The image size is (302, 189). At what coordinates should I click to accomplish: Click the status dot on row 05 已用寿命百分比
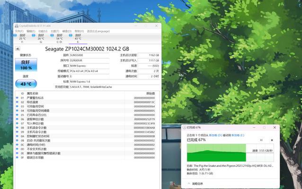click(17, 115)
